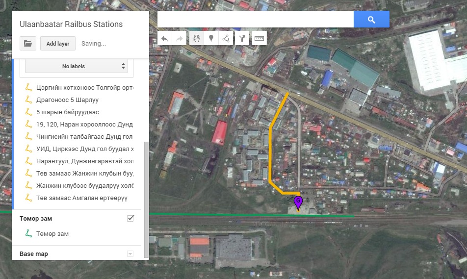This screenshot has width=467, height=279.
Task: Open the No labels dropdown
Action: (76, 66)
